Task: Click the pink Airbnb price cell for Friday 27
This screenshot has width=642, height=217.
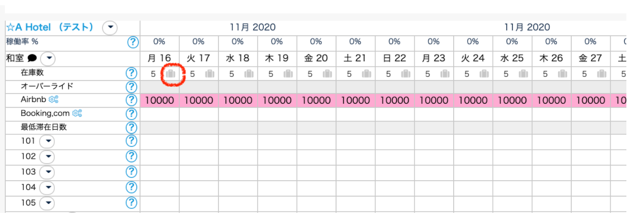Action: (590, 100)
